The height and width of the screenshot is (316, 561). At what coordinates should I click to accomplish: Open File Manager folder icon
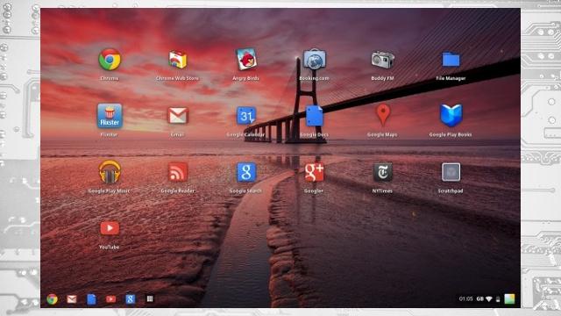coord(451,60)
